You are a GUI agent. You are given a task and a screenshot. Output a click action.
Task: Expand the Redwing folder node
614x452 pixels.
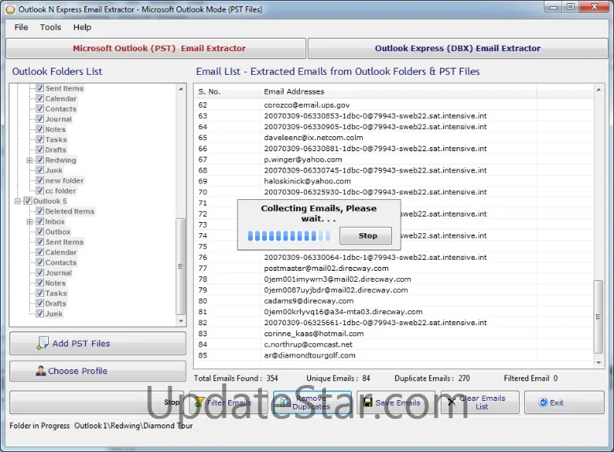pyautogui.click(x=29, y=160)
